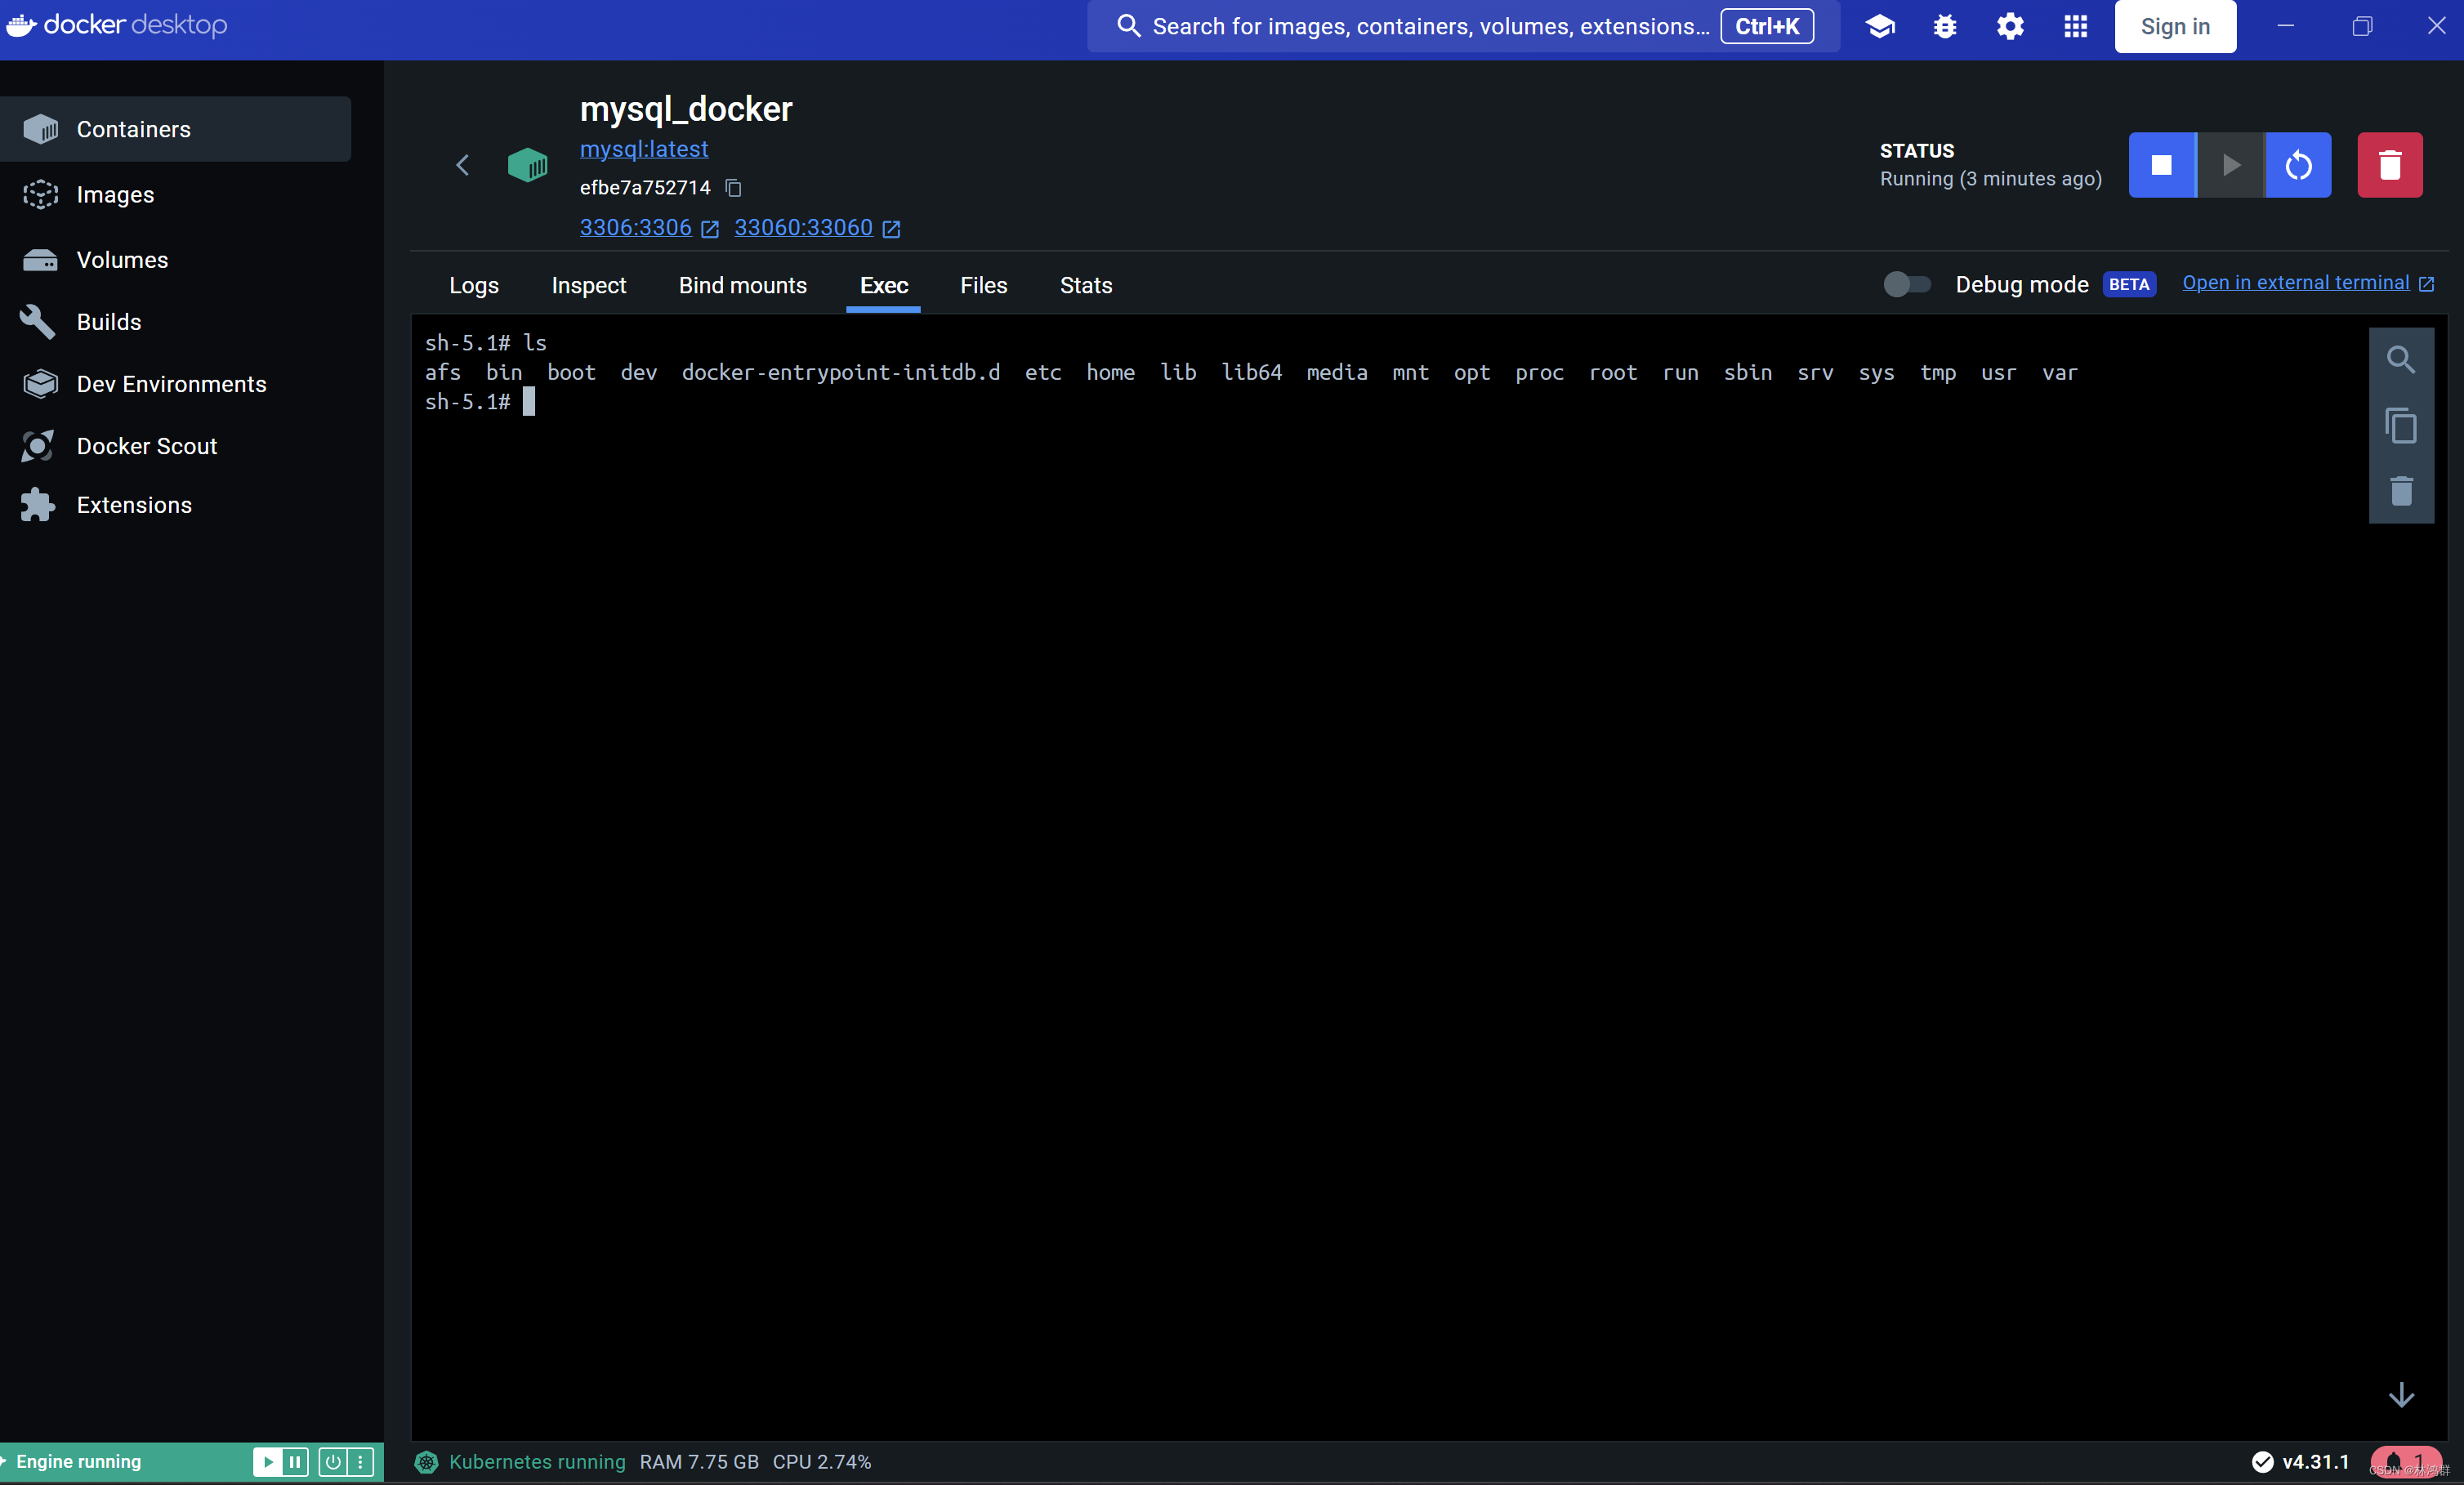Click the container cube icon by title

pyautogui.click(x=527, y=165)
